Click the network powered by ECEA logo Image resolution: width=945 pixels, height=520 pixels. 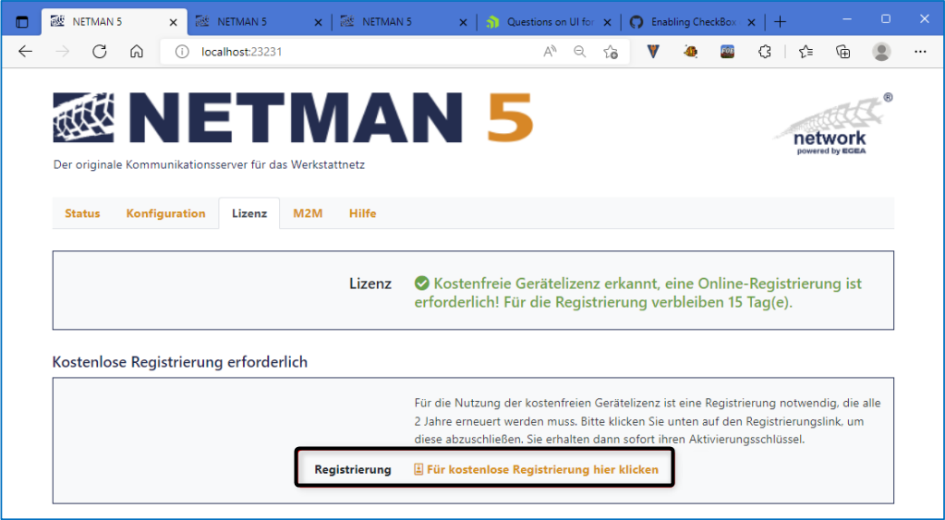pyautogui.click(x=832, y=125)
